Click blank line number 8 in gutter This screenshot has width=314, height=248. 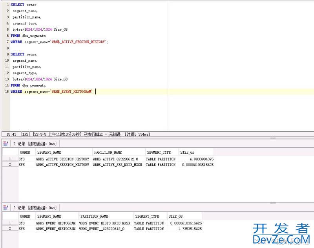tap(7, 48)
